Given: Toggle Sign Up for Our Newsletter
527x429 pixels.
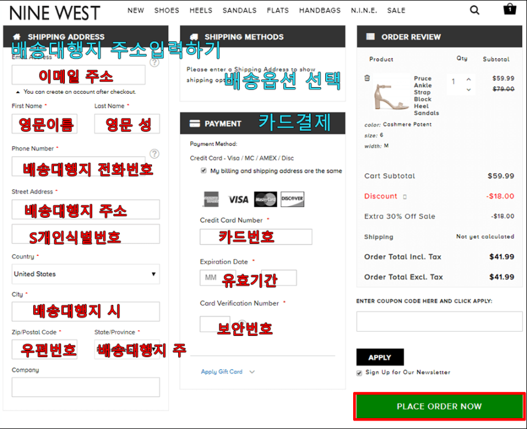Looking at the screenshot, I should pyautogui.click(x=359, y=373).
